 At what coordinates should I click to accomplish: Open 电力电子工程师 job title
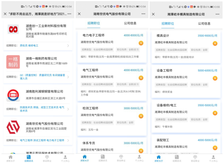[x=93, y=35]
